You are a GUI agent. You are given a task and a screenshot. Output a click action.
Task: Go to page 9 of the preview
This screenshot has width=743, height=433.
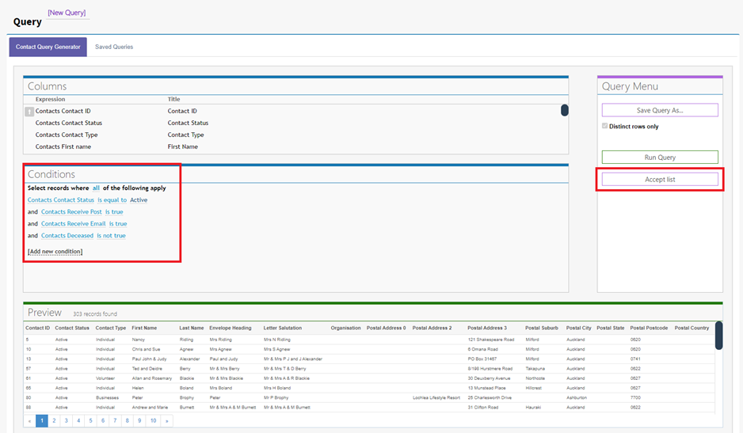pos(139,420)
